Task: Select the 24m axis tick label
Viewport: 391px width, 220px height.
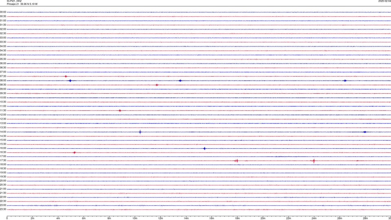Action: 314,218
